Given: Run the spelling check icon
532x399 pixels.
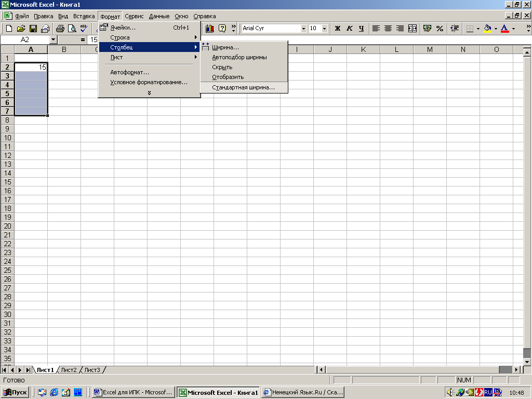Looking at the screenshot, I should coord(84,29).
